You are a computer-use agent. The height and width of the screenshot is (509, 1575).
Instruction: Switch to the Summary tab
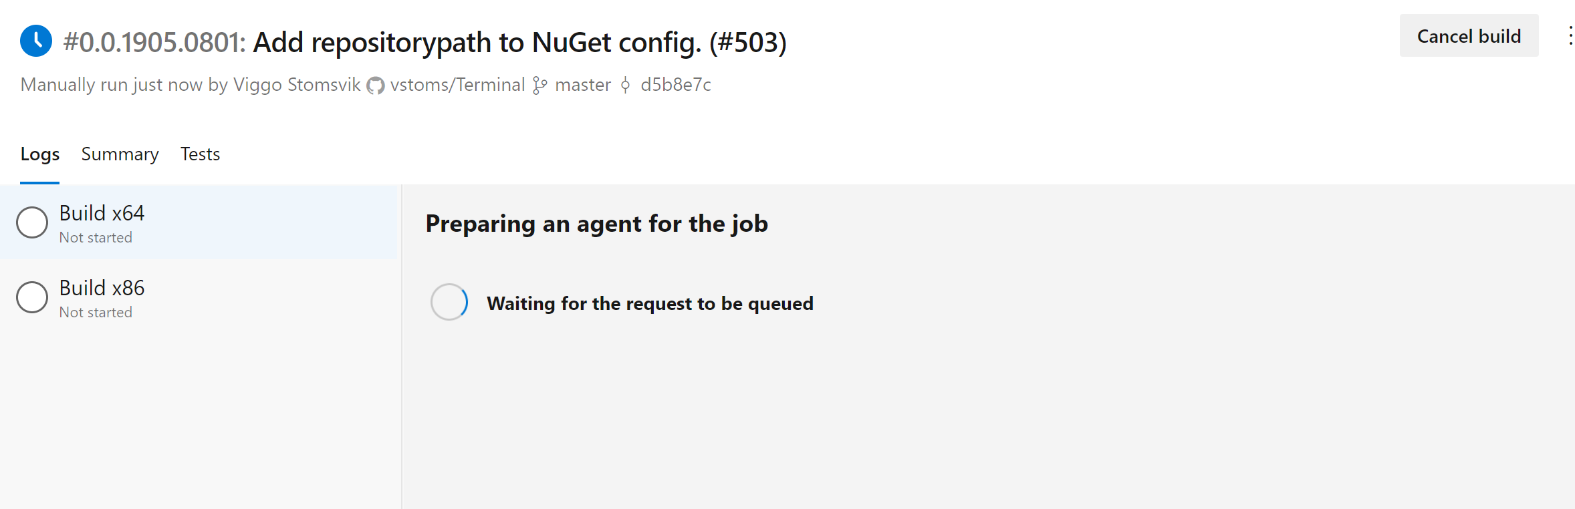click(x=120, y=154)
